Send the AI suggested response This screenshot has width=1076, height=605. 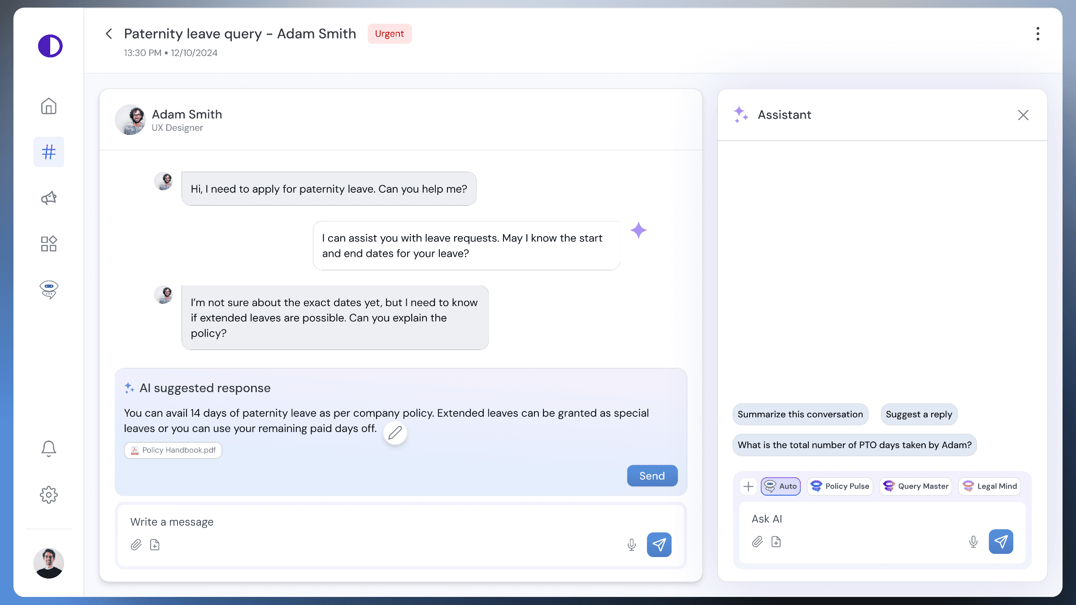coord(652,475)
